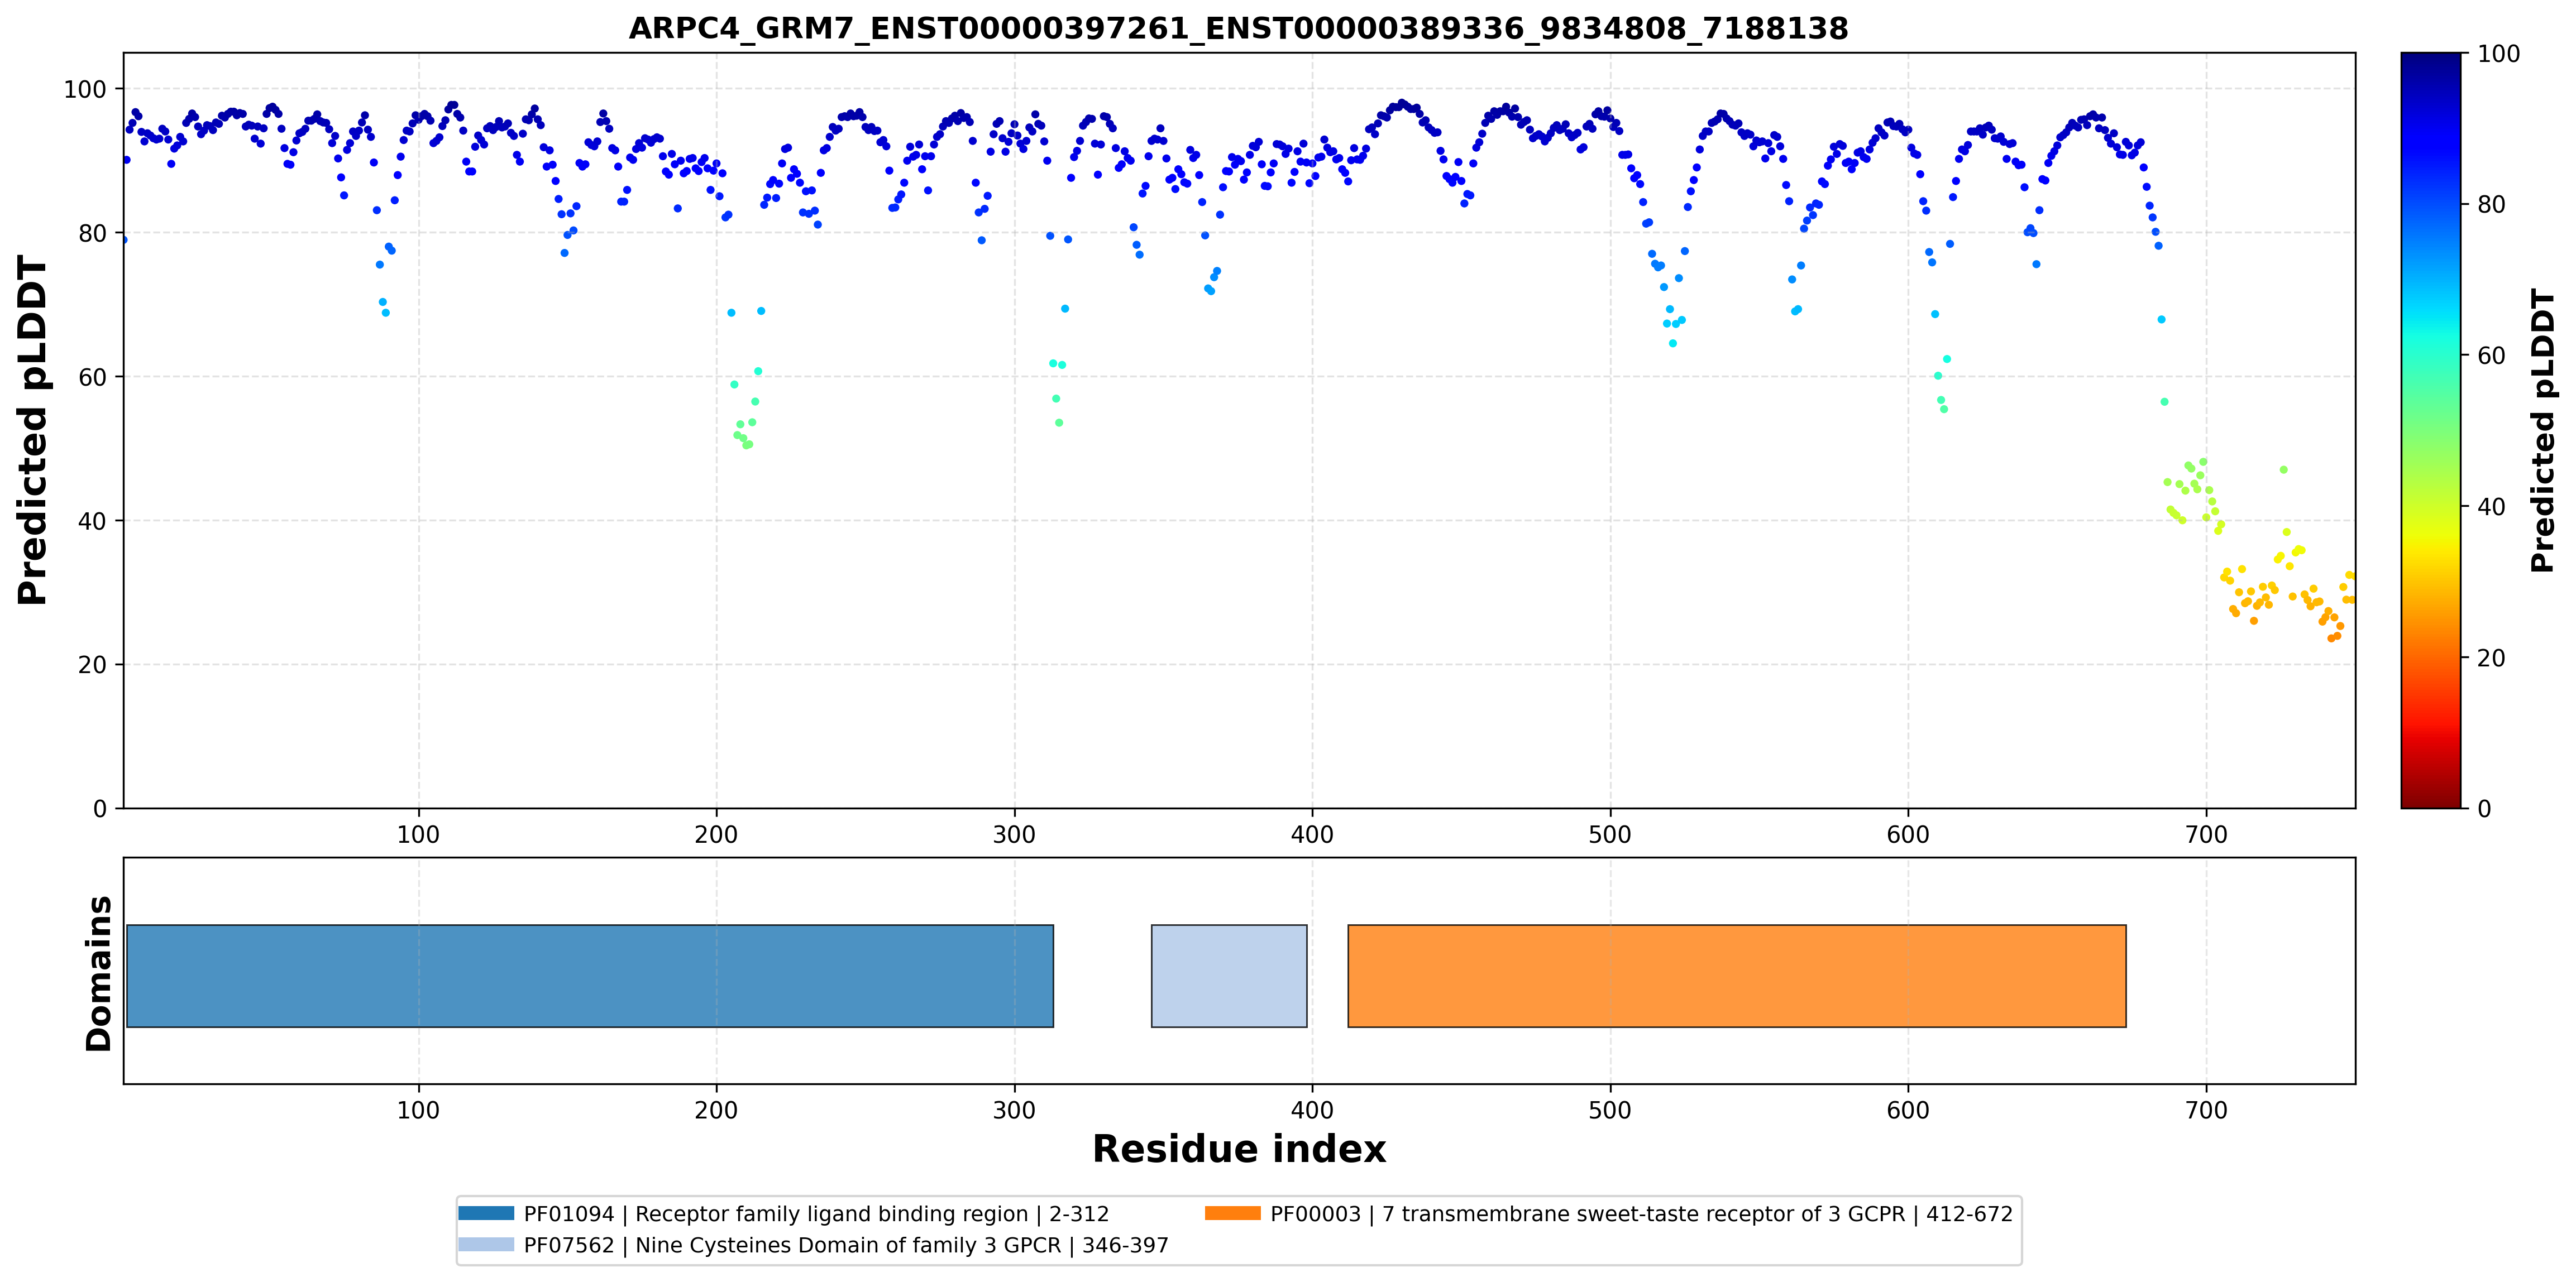The height and width of the screenshot is (1282, 2576).
Task: Click the 0 tick on colorbar
Action: coord(2484,809)
